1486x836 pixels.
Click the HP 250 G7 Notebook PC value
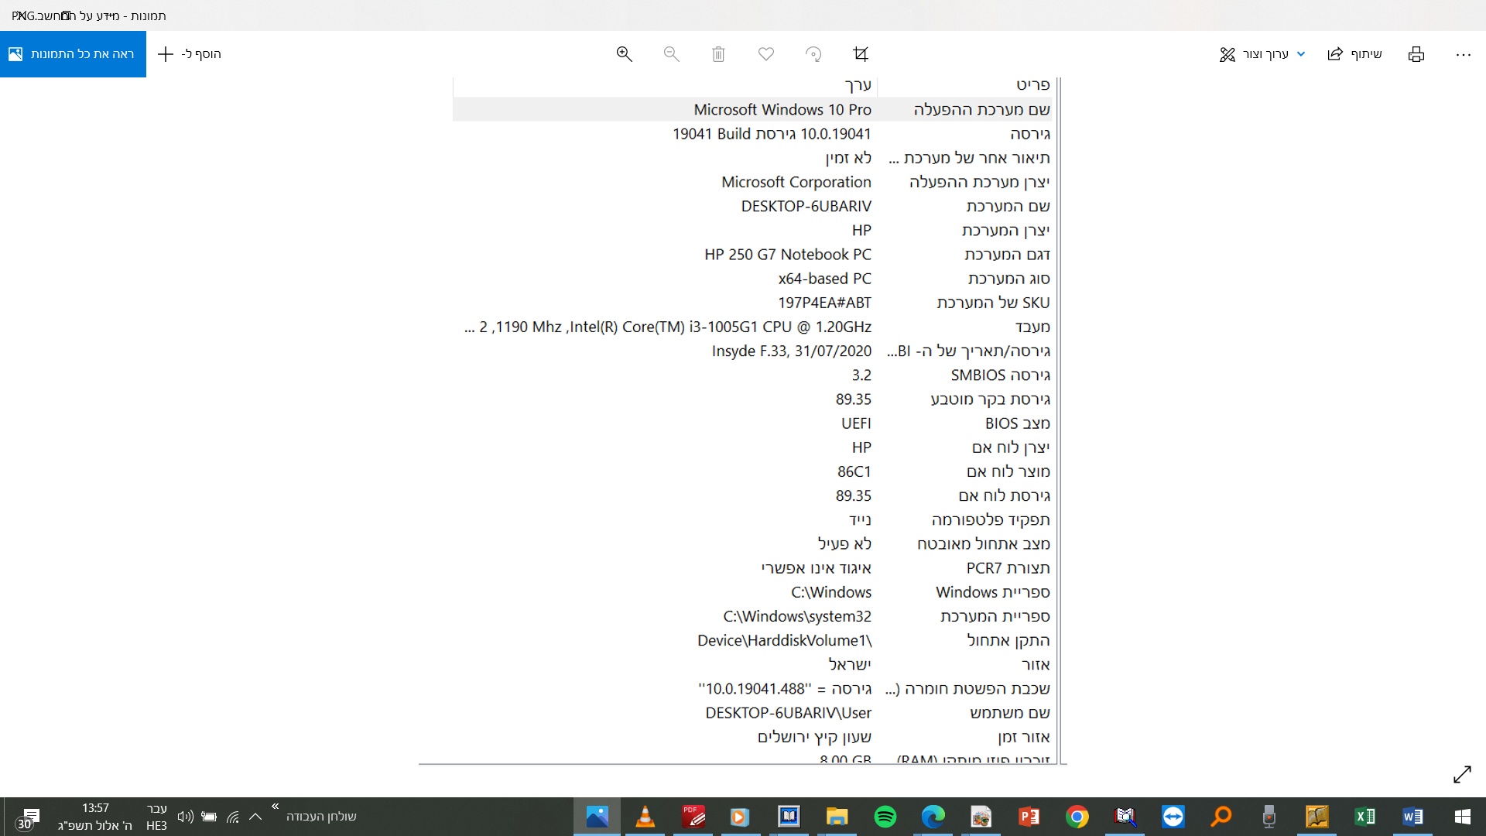click(x=787, y=255)
